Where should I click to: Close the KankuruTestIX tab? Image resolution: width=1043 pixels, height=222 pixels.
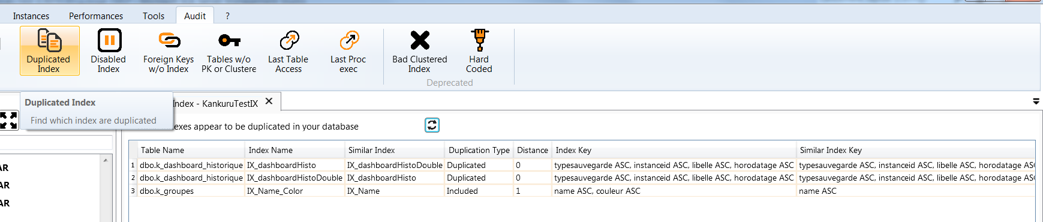(x=269, y=101)
